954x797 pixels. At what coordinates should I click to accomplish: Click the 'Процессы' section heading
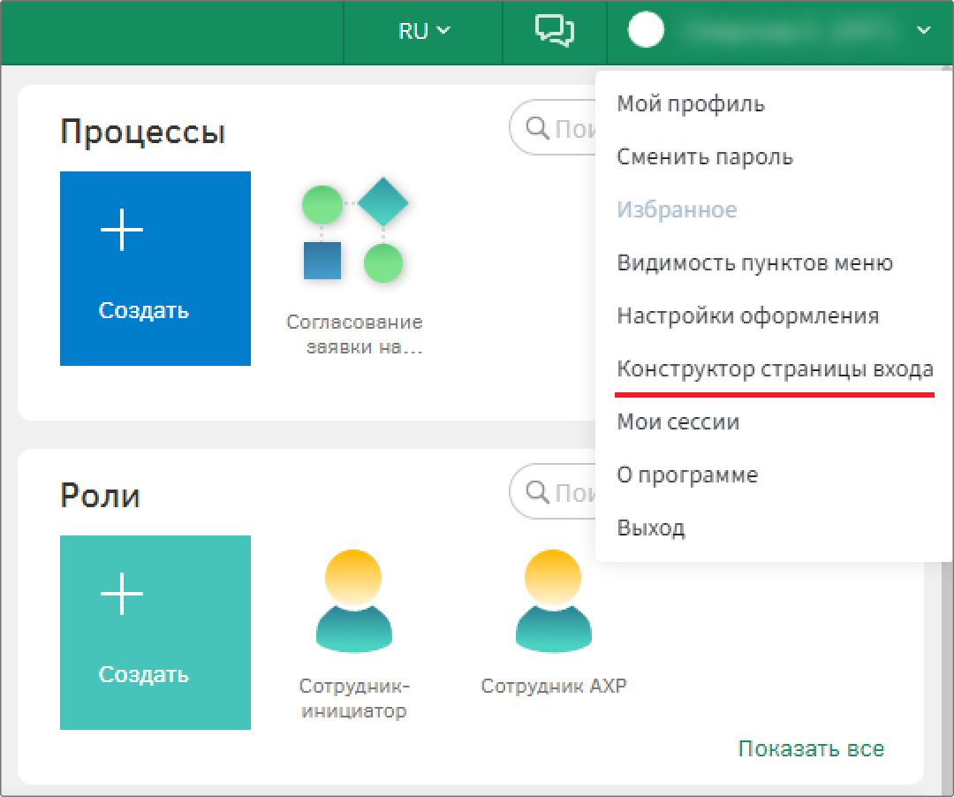point(143,132)
